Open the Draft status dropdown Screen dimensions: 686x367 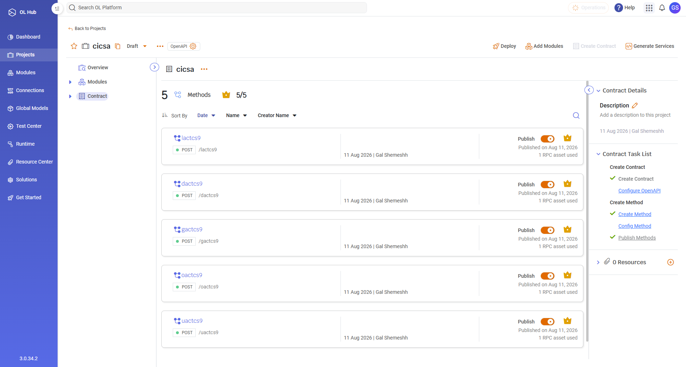[x=137, y=46]
